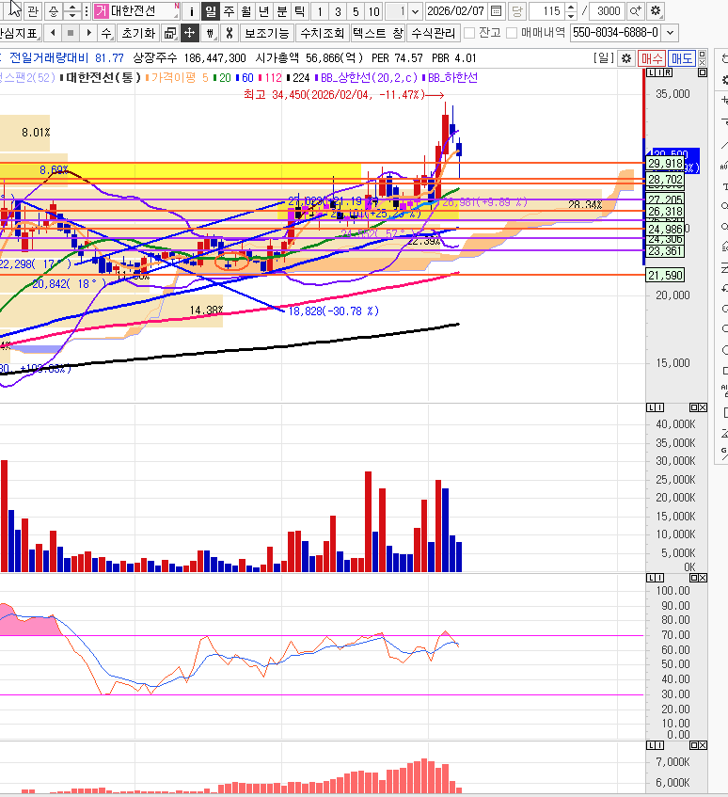728x797 pixels.
Task: Open the minute interval dropdown arrow
Action: point(416,11)
